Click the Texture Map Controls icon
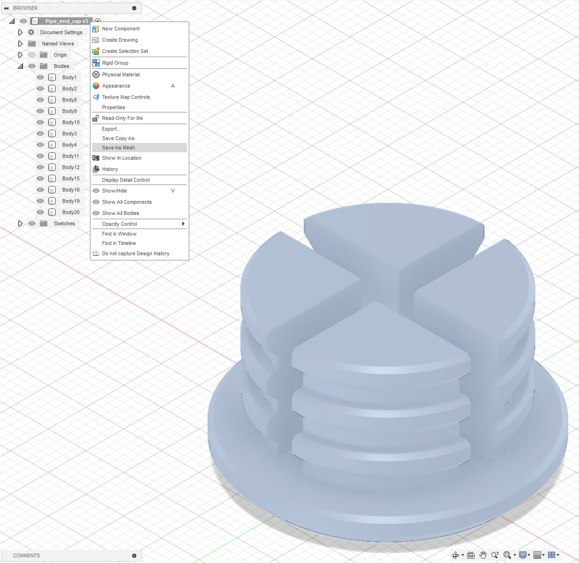The width and height of the screenshot is (579, 563). click(x=96, y=97)
